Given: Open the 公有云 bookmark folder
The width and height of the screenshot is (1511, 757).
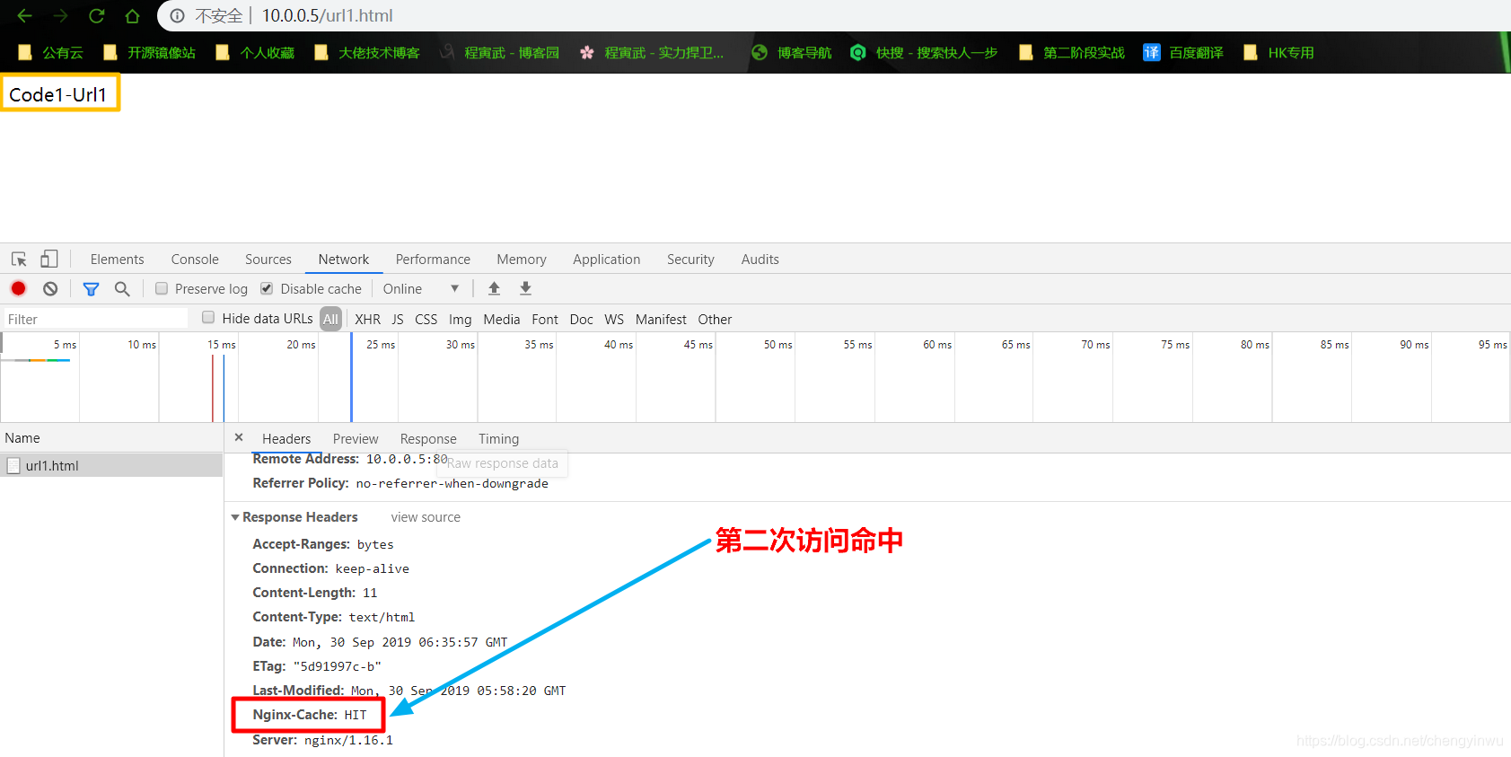Looking at the screenshot, I should click(x=51, y=53).
